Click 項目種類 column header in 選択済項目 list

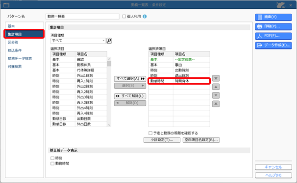coord(161,54)
